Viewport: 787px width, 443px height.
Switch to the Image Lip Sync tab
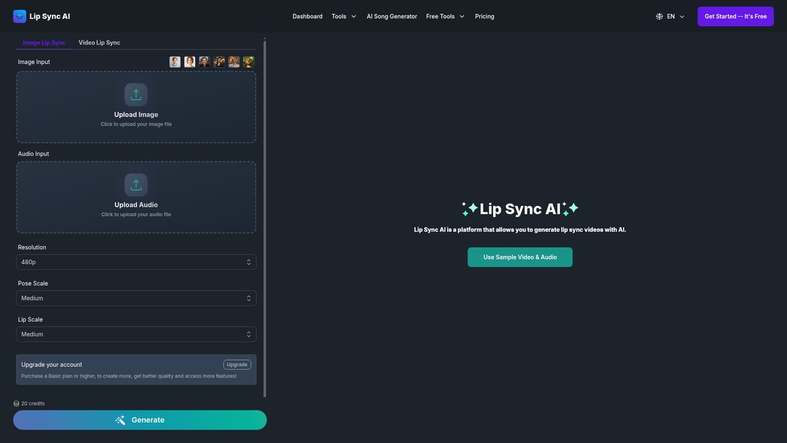(x=44, y=42)
